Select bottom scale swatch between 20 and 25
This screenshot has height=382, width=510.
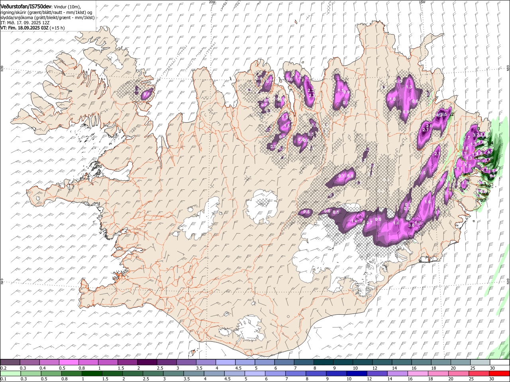(x=458, y=373)
